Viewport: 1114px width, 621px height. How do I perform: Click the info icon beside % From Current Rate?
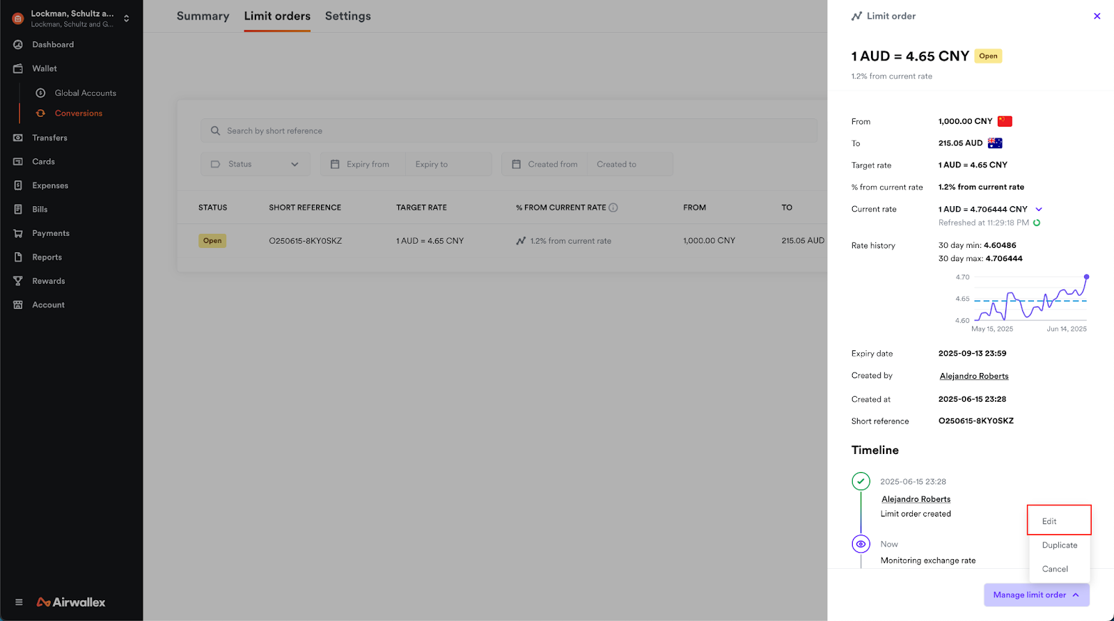point(613,207)
